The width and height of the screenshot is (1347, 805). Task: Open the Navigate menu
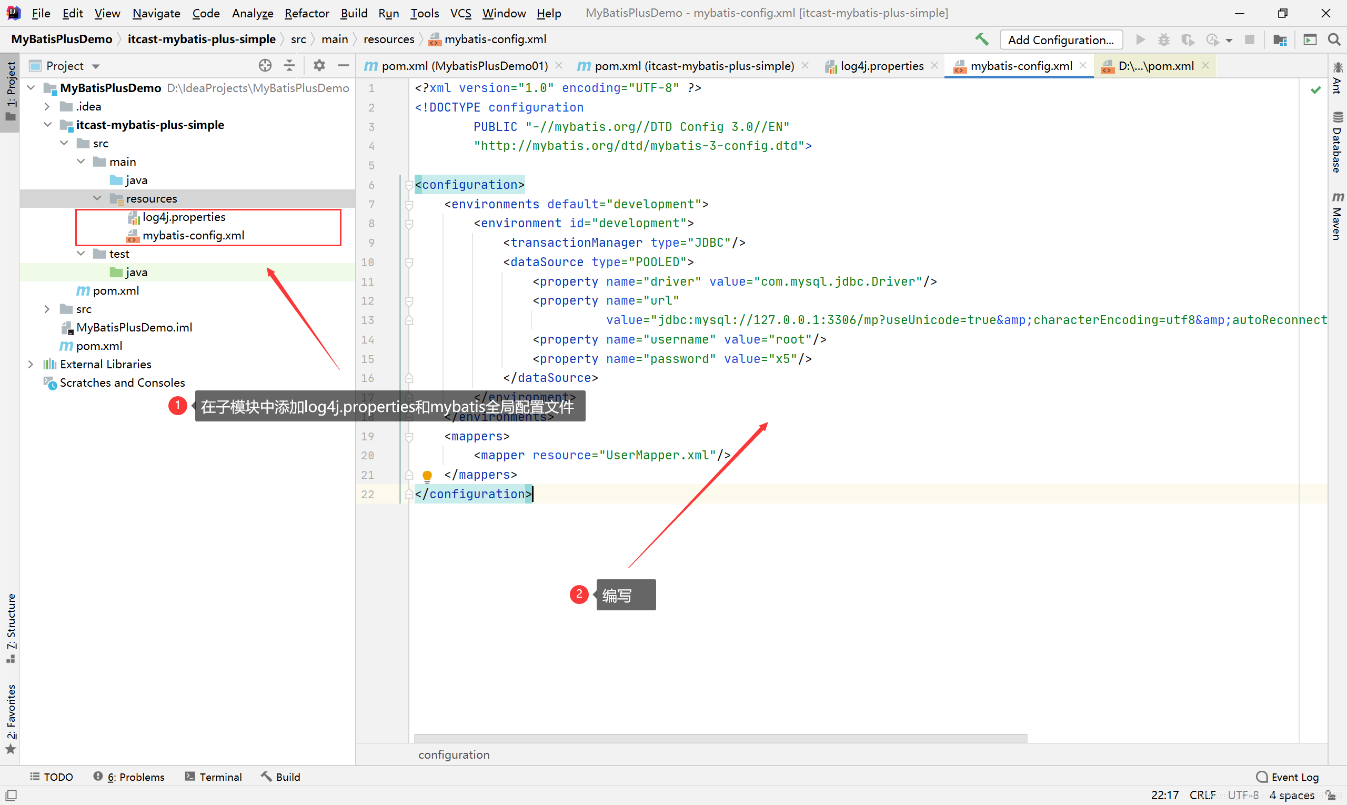click(156, 13)
